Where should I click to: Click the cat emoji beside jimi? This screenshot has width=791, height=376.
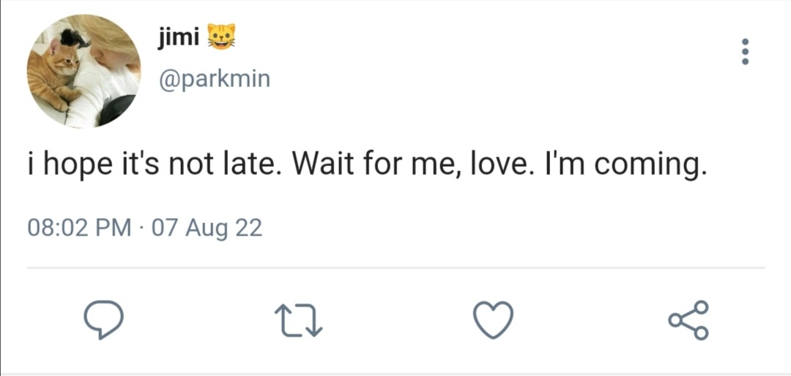tap(221, 37)
